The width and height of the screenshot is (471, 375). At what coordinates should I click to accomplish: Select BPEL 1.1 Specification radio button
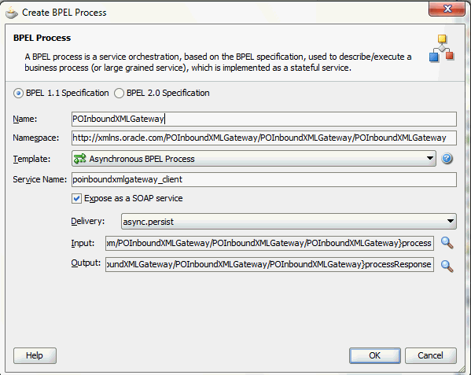[x=18, y=93]
